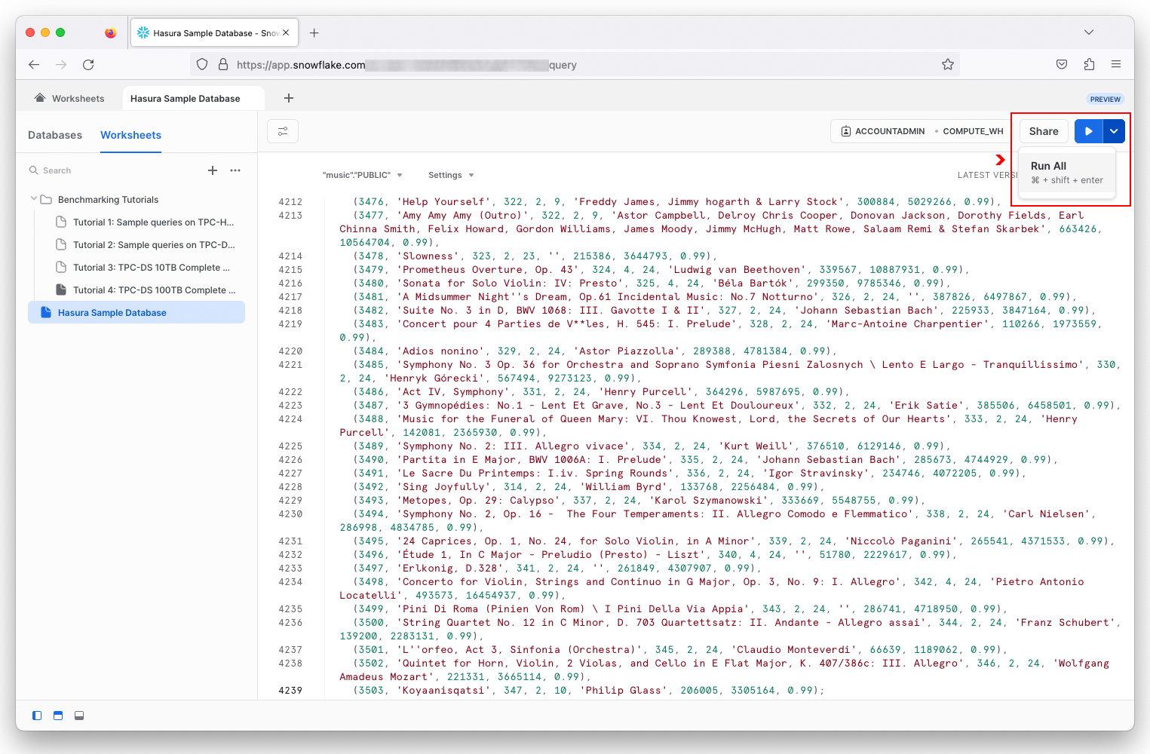Create a new worksheet with the plus icon
This screenshot has width=1150, height=754.
tap(212, 170)
